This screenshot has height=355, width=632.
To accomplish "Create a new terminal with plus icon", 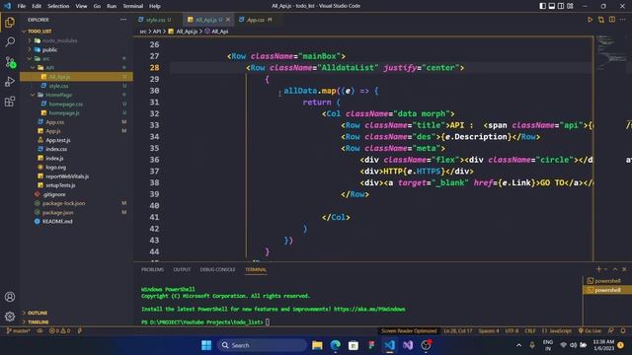I will (598, 269).
